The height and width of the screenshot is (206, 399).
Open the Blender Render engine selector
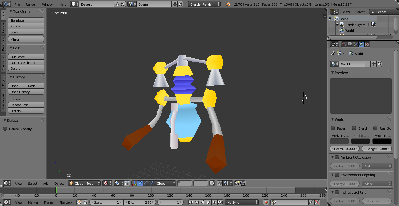click(x=204, y=4)
